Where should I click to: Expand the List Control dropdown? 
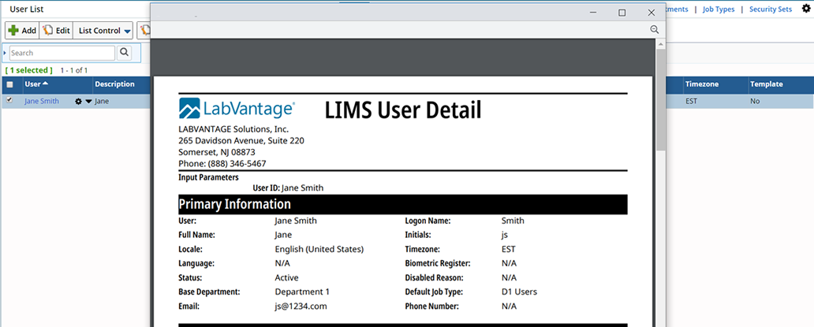(x=103, y=31)
